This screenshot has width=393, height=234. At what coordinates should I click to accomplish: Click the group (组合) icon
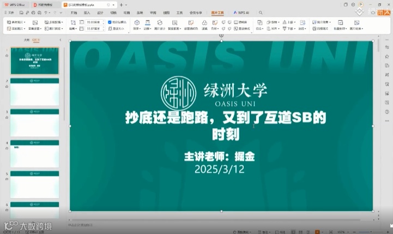click(x=259, y=22)
